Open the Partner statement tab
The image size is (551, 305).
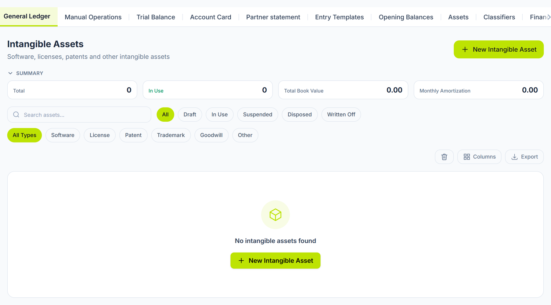(273, 17)
